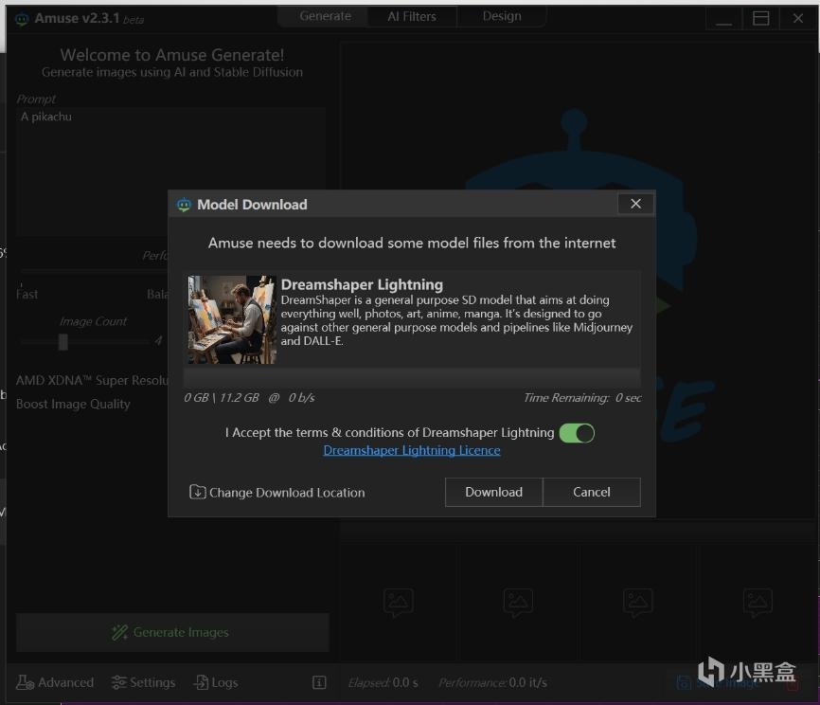Toggle accept terms switch for Dreamshaper Lightning

(577, 433)
